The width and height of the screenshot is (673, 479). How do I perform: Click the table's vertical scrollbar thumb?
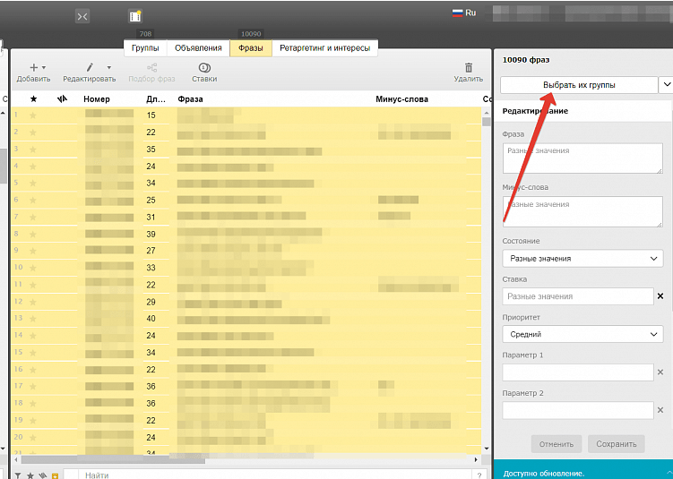487,122
